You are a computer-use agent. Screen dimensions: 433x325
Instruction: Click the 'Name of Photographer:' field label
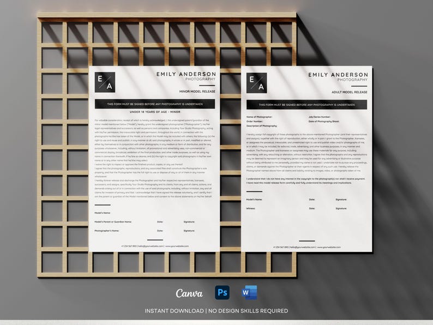(x=259, y=117)
